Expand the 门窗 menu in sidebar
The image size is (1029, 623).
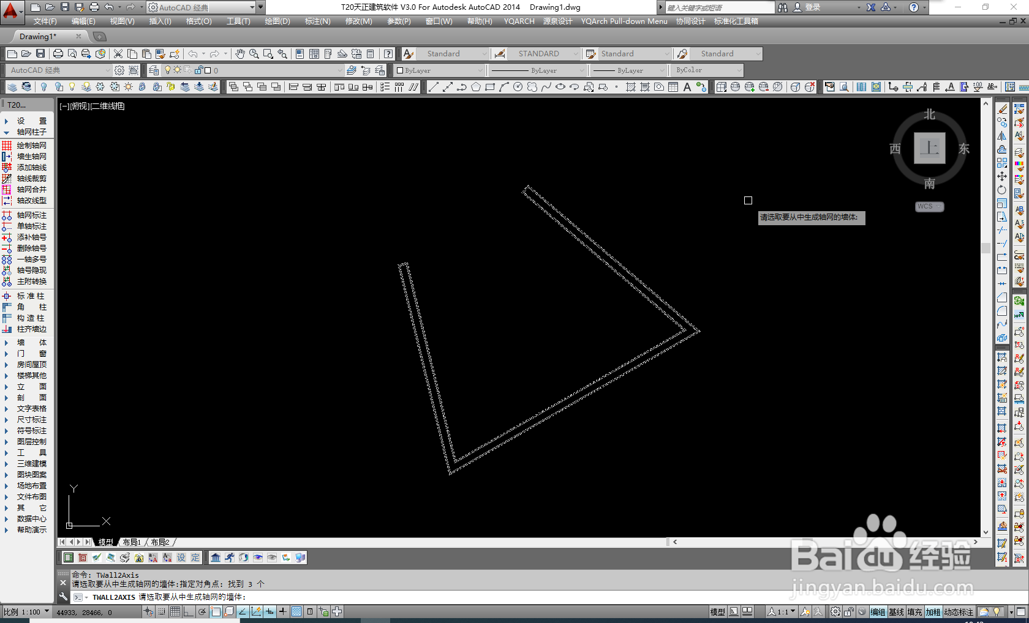click(x=27, y=354)
